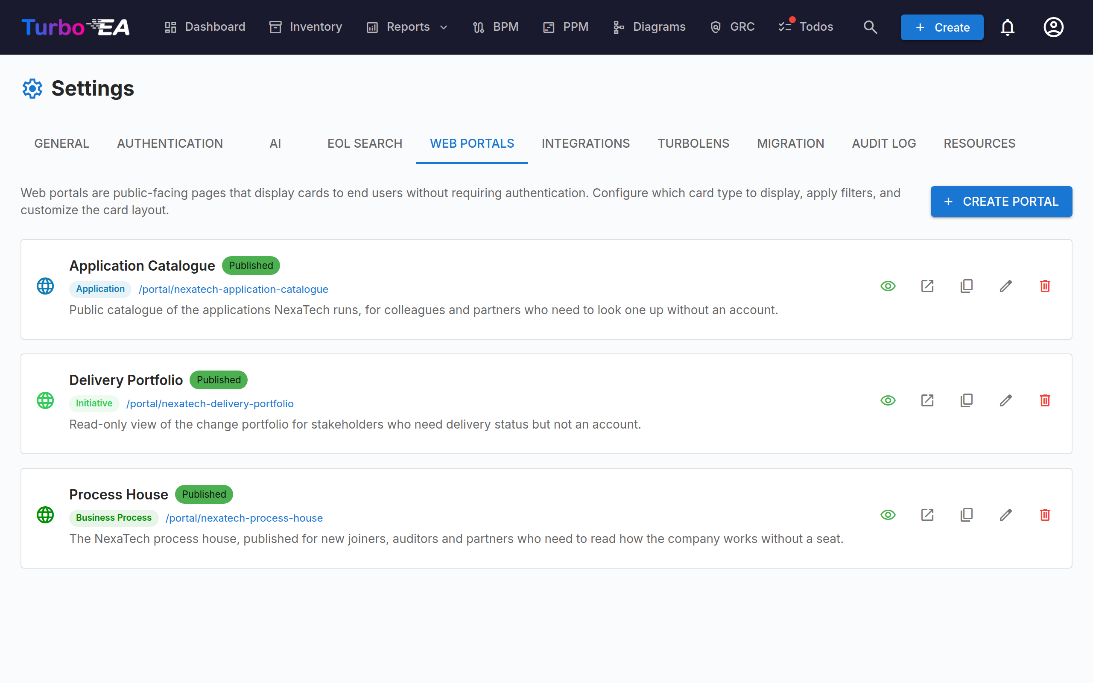1093x683 pixels.
Task: Open Application Catalogue portal in new tab icon
Action: pyautogui.click(x=927, y=286)
